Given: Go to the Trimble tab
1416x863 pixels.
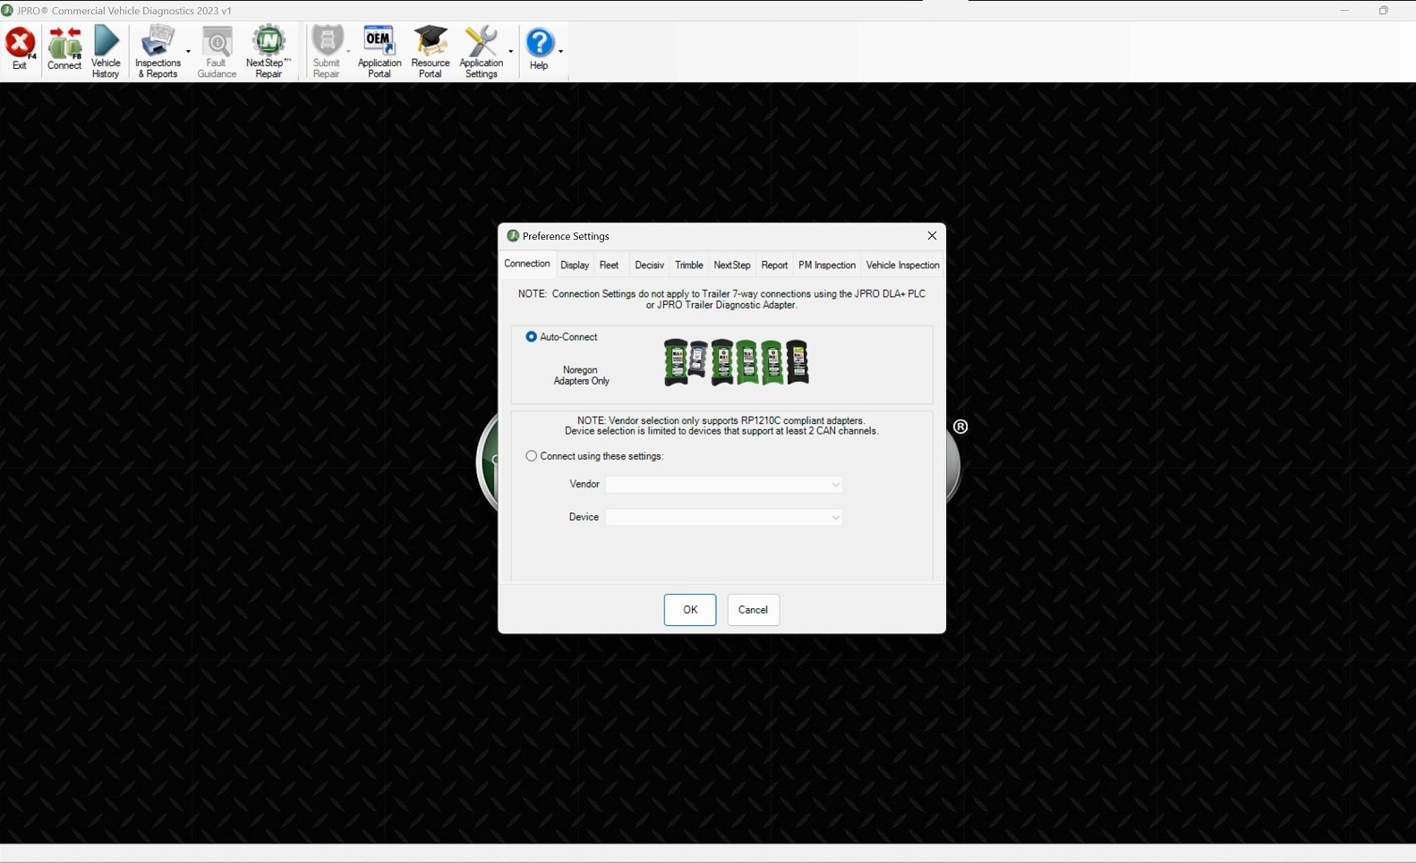Looking at the screenshot, I should pos(688,266).
